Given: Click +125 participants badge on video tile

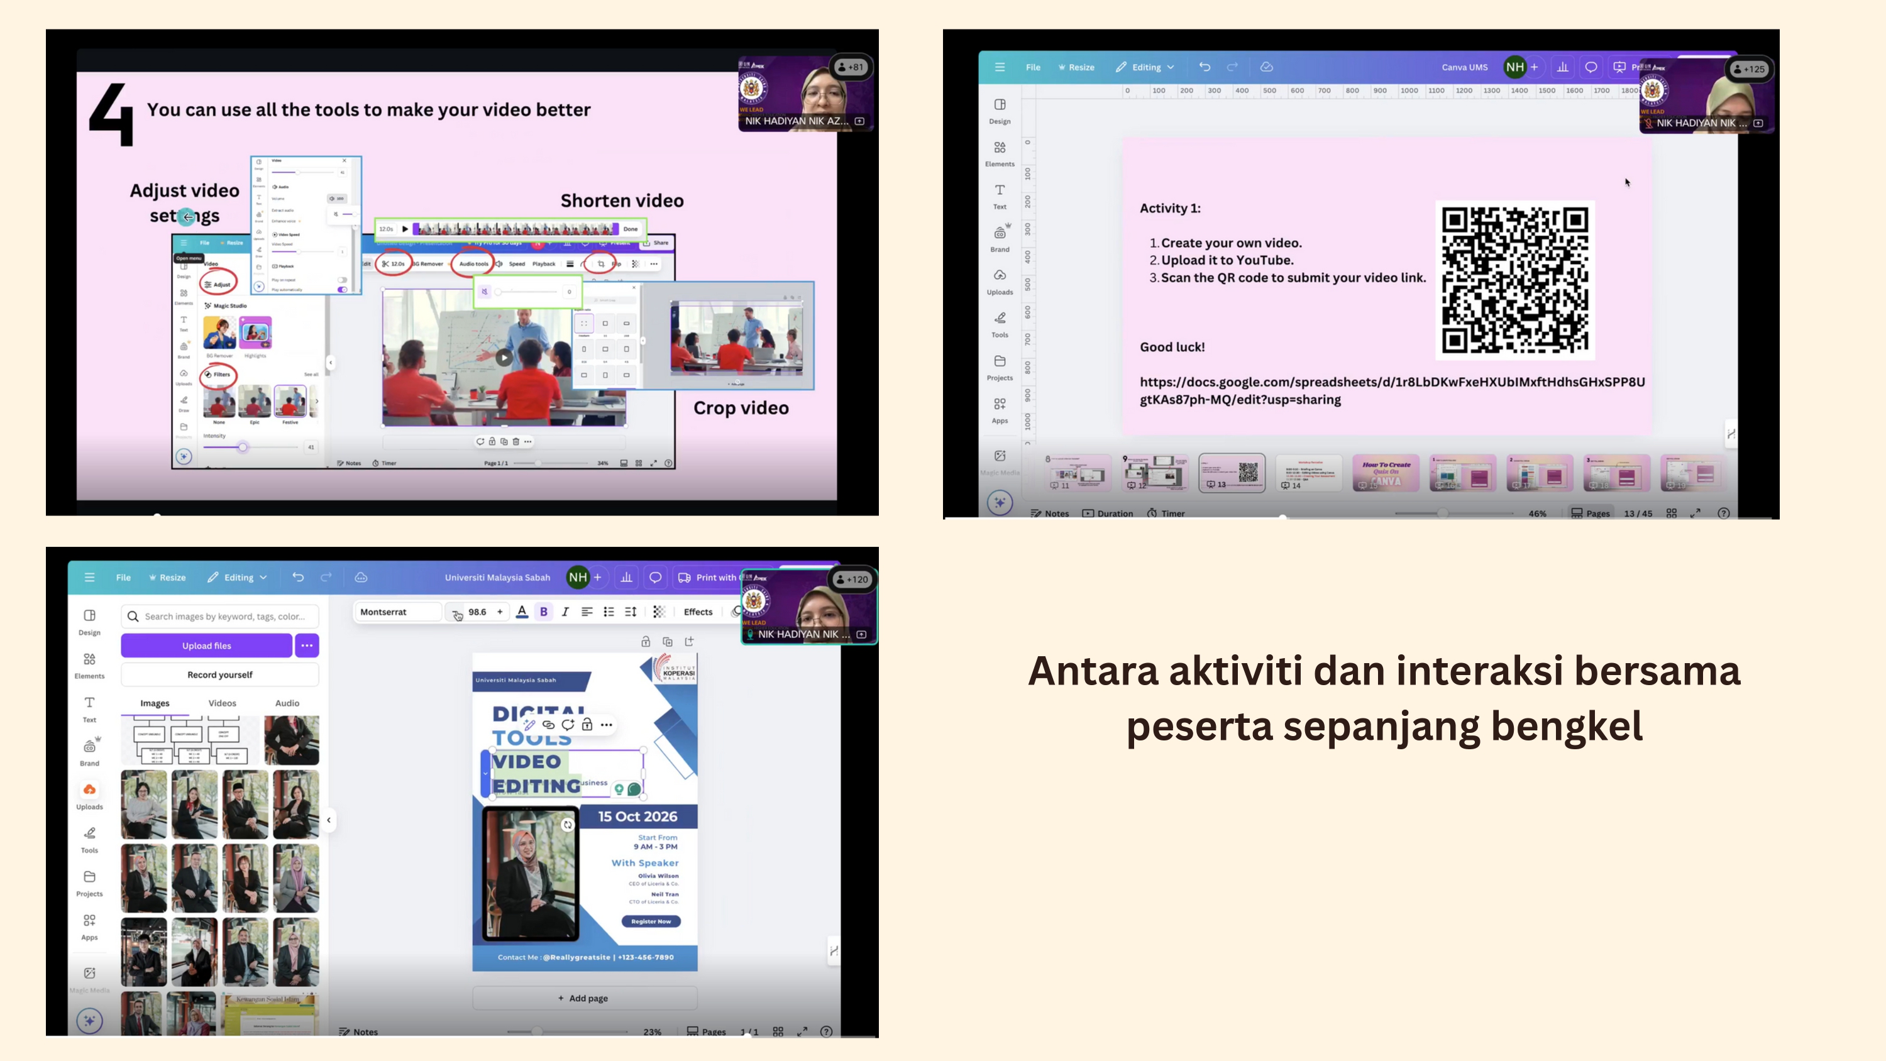Looking at the screenshot, I should tap(1748, 69).
